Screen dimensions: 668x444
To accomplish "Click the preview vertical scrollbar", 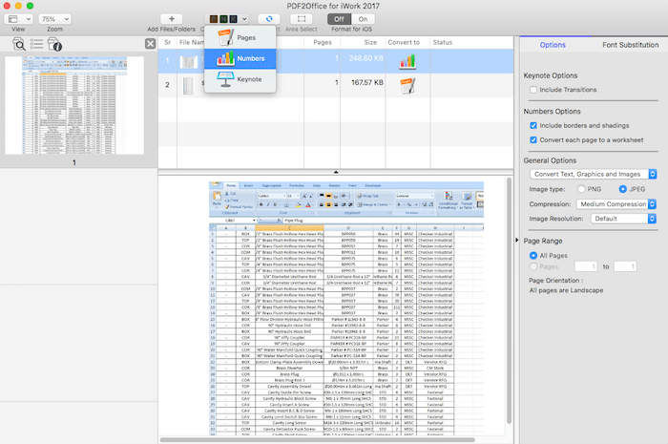I will (509, 301).
